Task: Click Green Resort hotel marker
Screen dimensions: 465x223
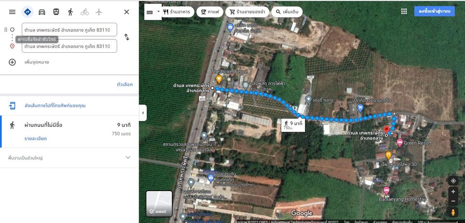Action: coord(400,143)
